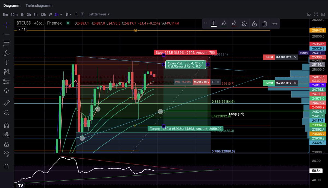This screenshot has height=188, width=328.
Task: Click the Long giriş text annotation
Action: click(x=236, y=114)
